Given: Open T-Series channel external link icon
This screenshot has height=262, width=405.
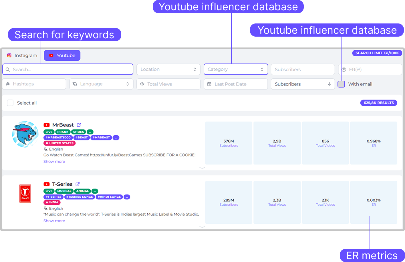Looking at the screenshot, I should point(78,184).
